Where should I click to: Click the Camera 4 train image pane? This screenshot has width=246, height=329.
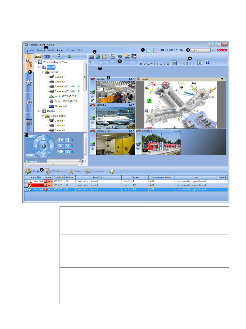pyautogui.click(x=161, y=144)
